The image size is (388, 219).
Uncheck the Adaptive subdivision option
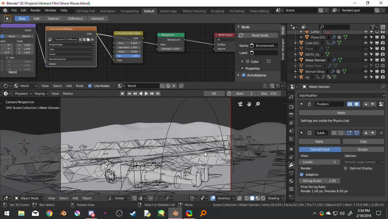[x=302, y=175]
